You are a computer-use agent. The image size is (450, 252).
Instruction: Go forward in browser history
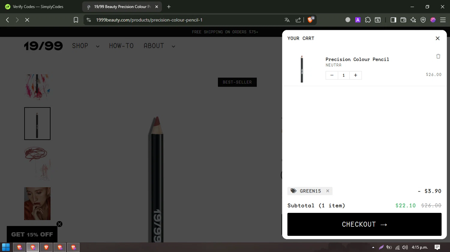pyautogui.click(x=17, y=20)
